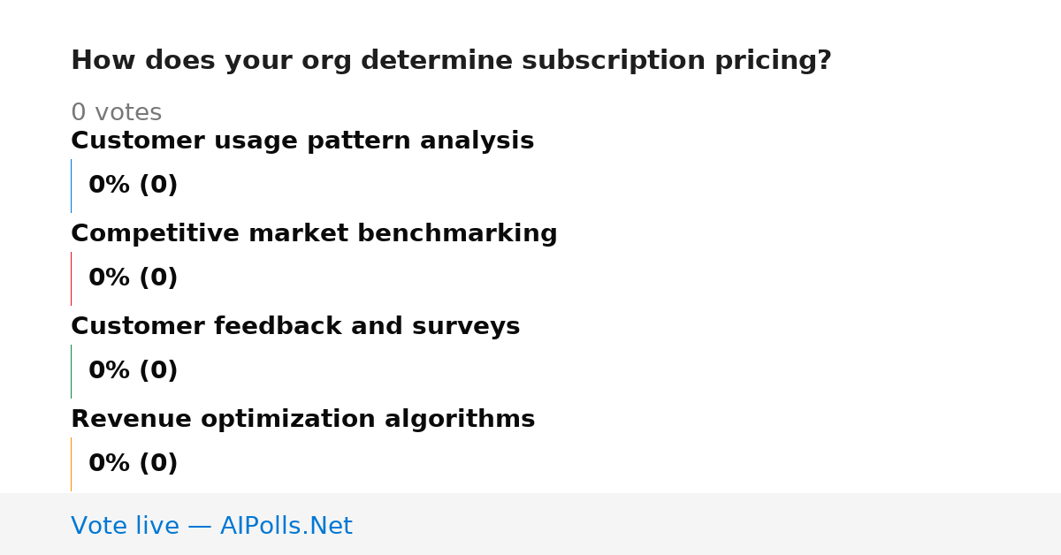Select Revenue optimization algorithms option

point(302,420)
